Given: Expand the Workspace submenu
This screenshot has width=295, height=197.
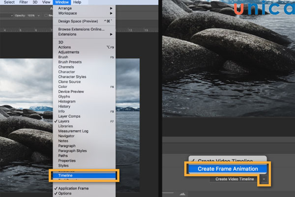Looking at the screenshot, I should (84, 13).
